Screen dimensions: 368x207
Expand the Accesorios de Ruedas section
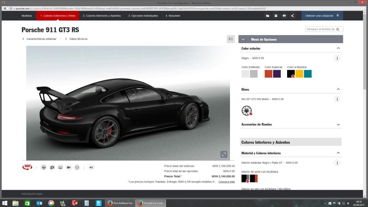[338, 124]
